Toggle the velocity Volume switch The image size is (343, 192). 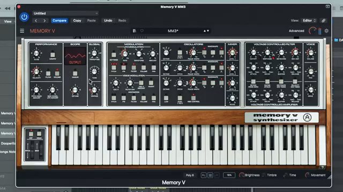57,73
